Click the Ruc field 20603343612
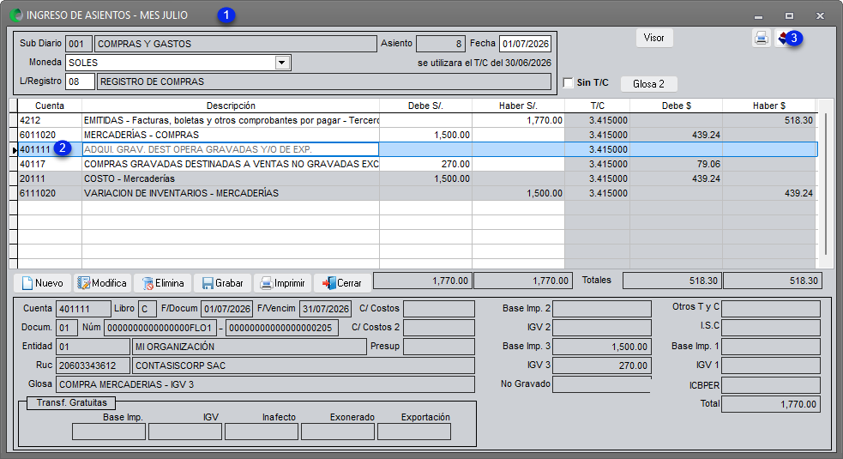The width and height of the screenshot is (843, 459). (93, 365)
